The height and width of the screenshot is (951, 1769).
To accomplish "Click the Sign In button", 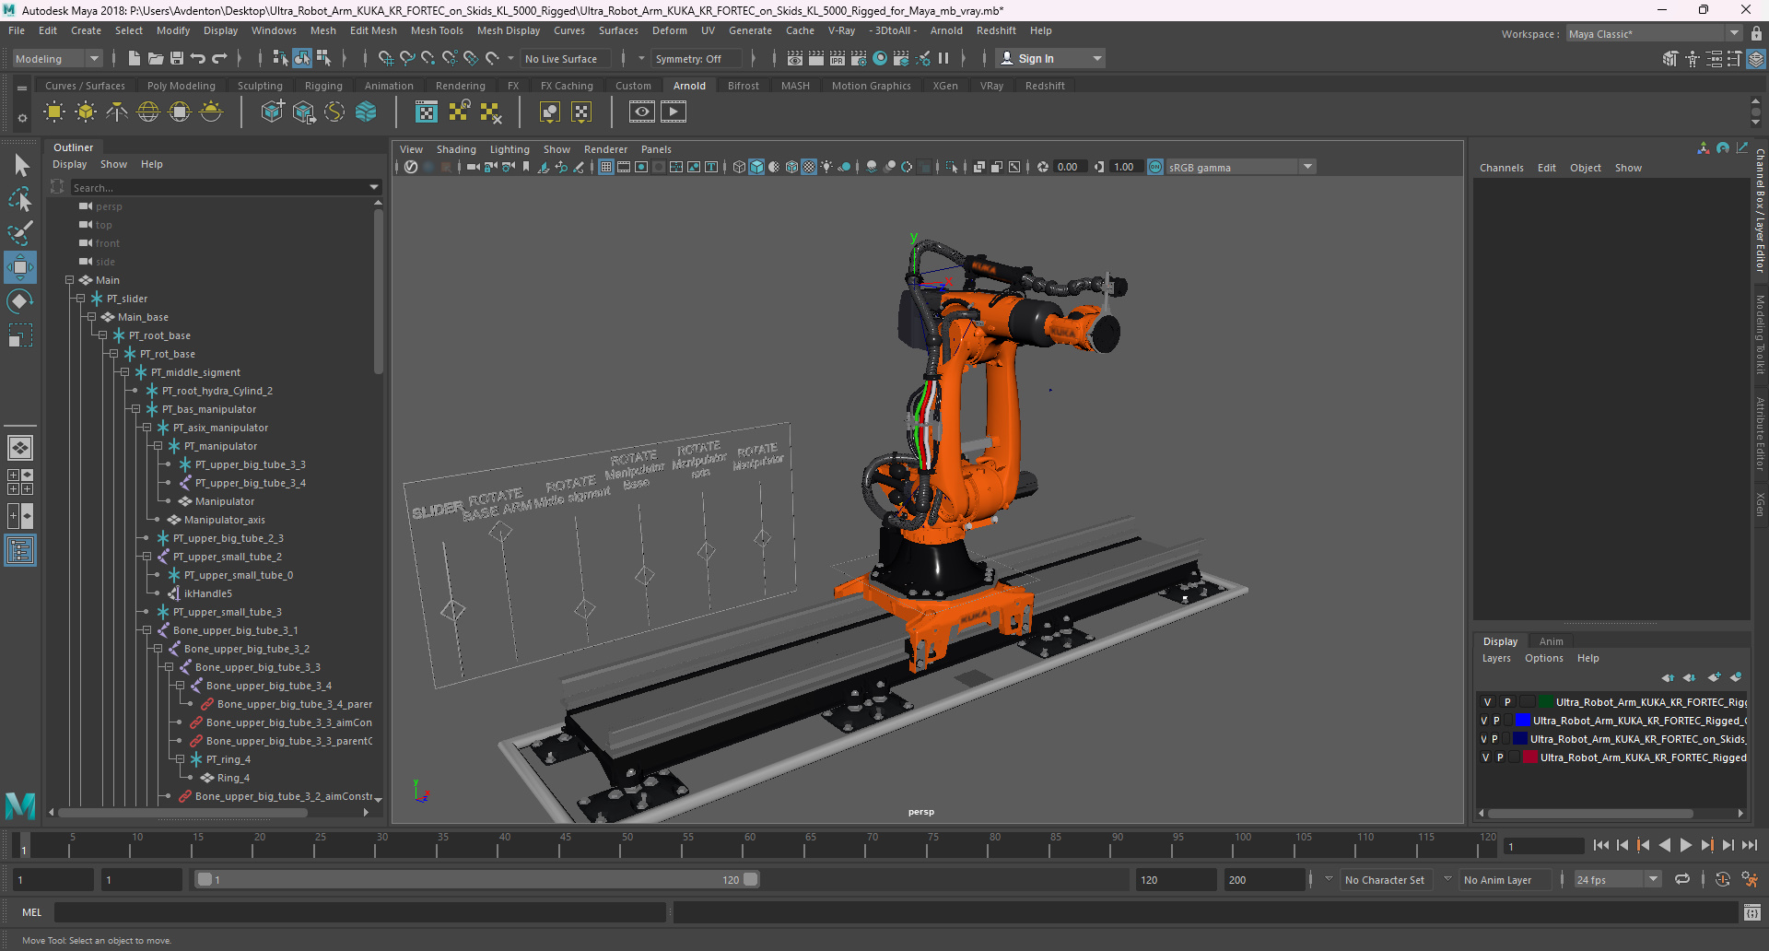I will [1050, 58].
